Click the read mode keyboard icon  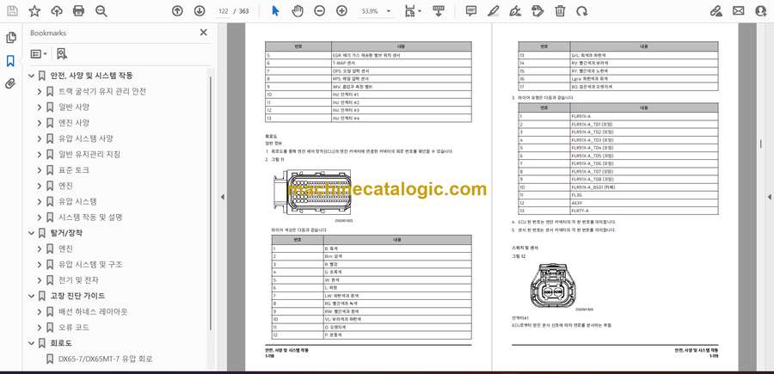[x=439, y=11]
